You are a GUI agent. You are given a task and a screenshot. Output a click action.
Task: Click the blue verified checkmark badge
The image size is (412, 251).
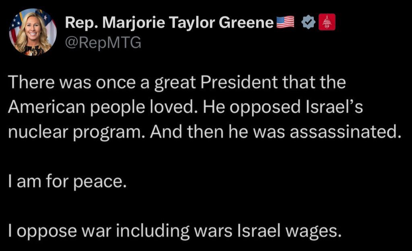tap(308, 23)
